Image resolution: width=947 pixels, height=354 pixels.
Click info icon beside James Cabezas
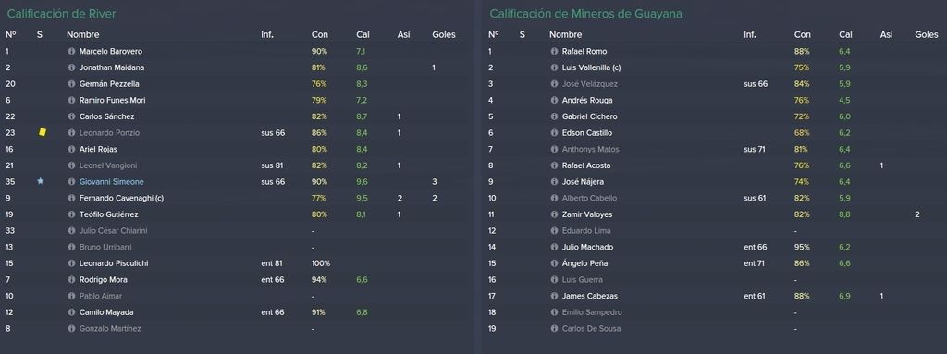(x=555, y=296)
